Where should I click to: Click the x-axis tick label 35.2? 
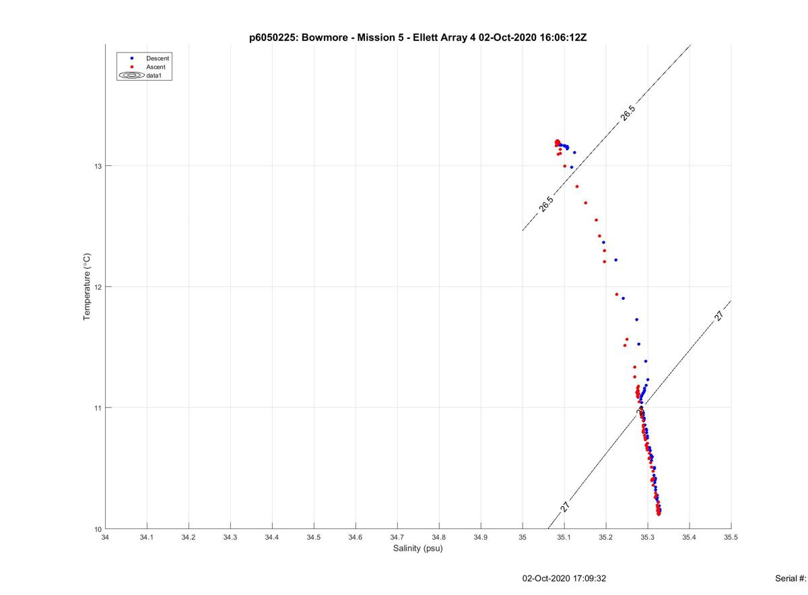coord(606,538)
